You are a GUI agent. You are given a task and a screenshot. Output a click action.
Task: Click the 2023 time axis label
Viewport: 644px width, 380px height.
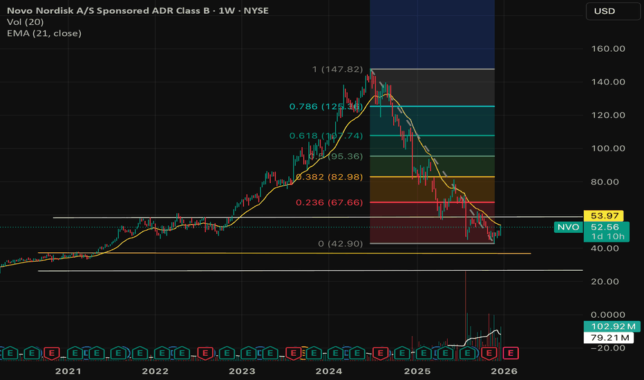[242, 372]
